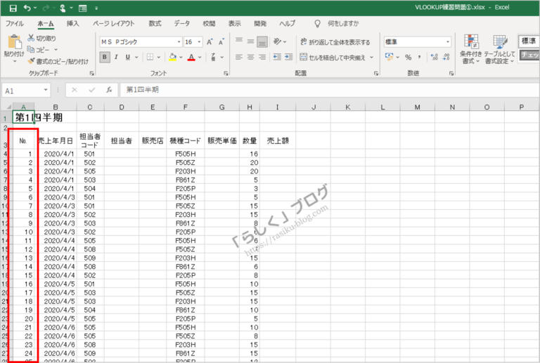
Task: Center text horizontally icon
Action: pyautogui.click(x=251, y=57)
